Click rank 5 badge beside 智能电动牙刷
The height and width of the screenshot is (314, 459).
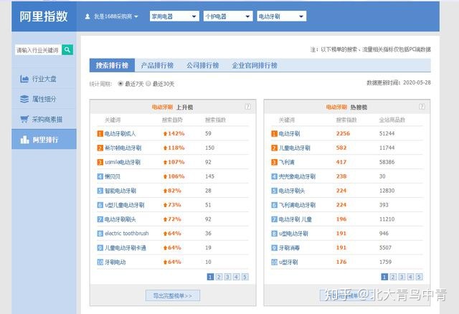(x=100, y=191)
